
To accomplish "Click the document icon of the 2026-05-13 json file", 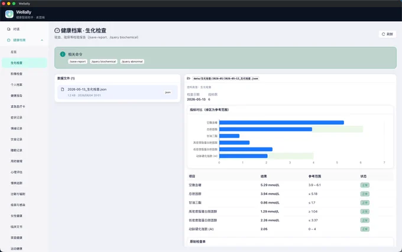I will (62, 89).
